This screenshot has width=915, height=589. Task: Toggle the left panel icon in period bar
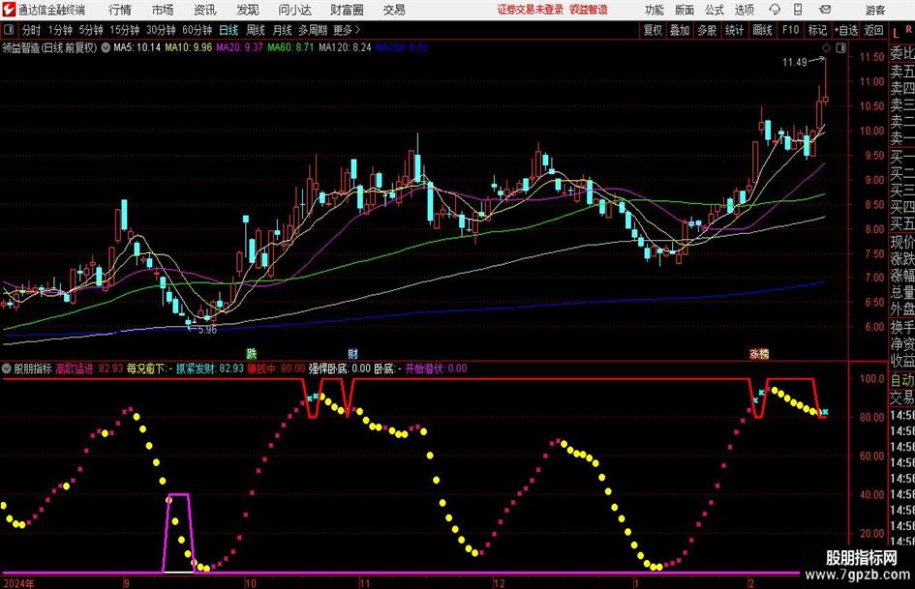coord(8,30)
